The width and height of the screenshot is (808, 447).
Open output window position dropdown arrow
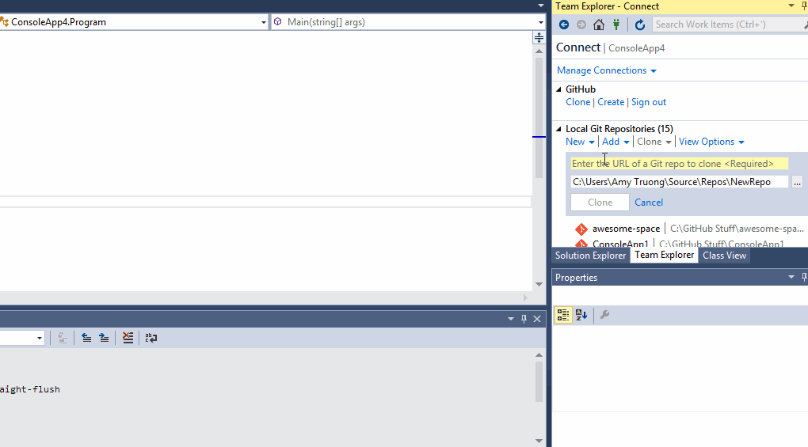point(511,319)
